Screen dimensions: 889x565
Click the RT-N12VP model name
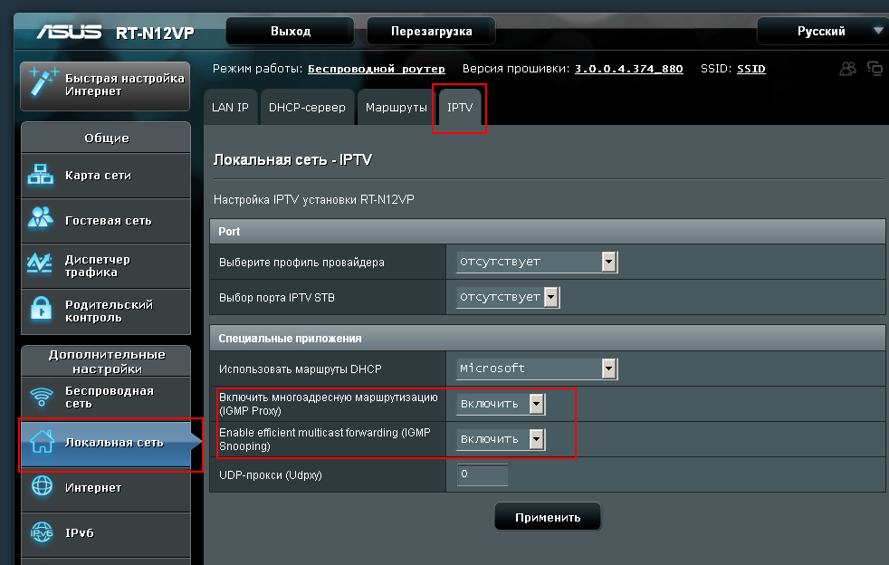click(155, 34)
